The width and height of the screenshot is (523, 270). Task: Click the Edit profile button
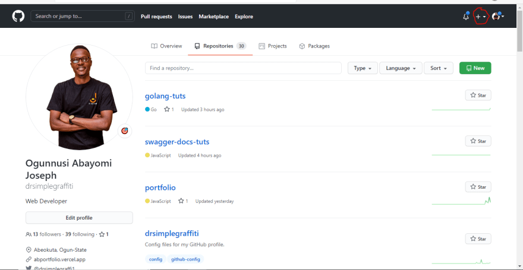click(79, 218)
